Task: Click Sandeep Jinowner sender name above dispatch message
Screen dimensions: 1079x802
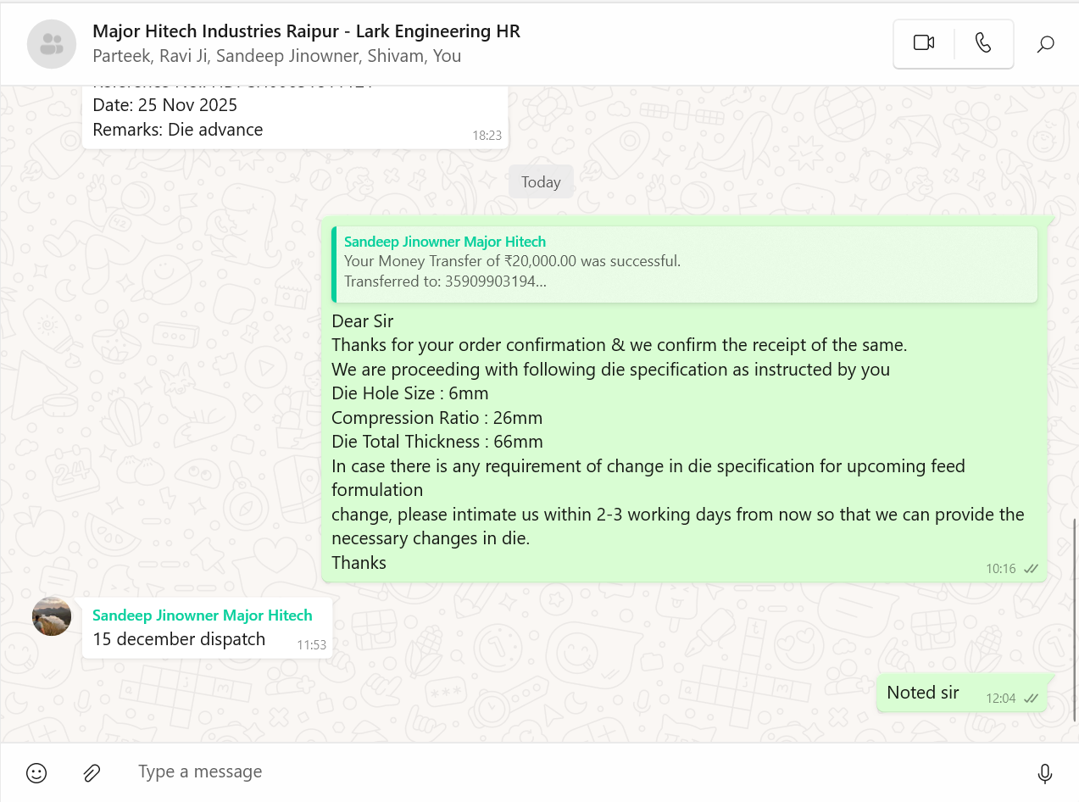Action: pos(202,615)
